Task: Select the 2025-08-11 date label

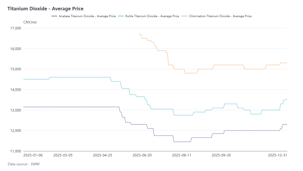Action: [x=181, y=155]
